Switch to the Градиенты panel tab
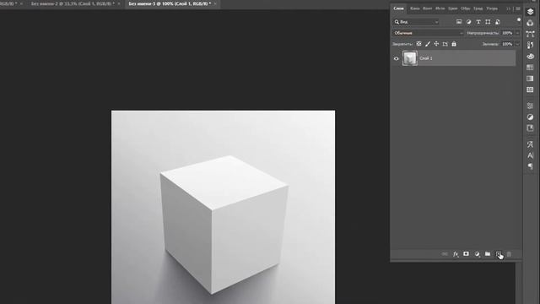The height and width of the screenshot is (304, 540). (x=478, y=8)
